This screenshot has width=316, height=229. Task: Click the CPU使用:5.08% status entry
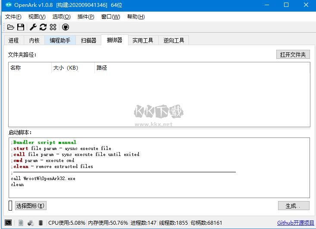pos(67,223)
